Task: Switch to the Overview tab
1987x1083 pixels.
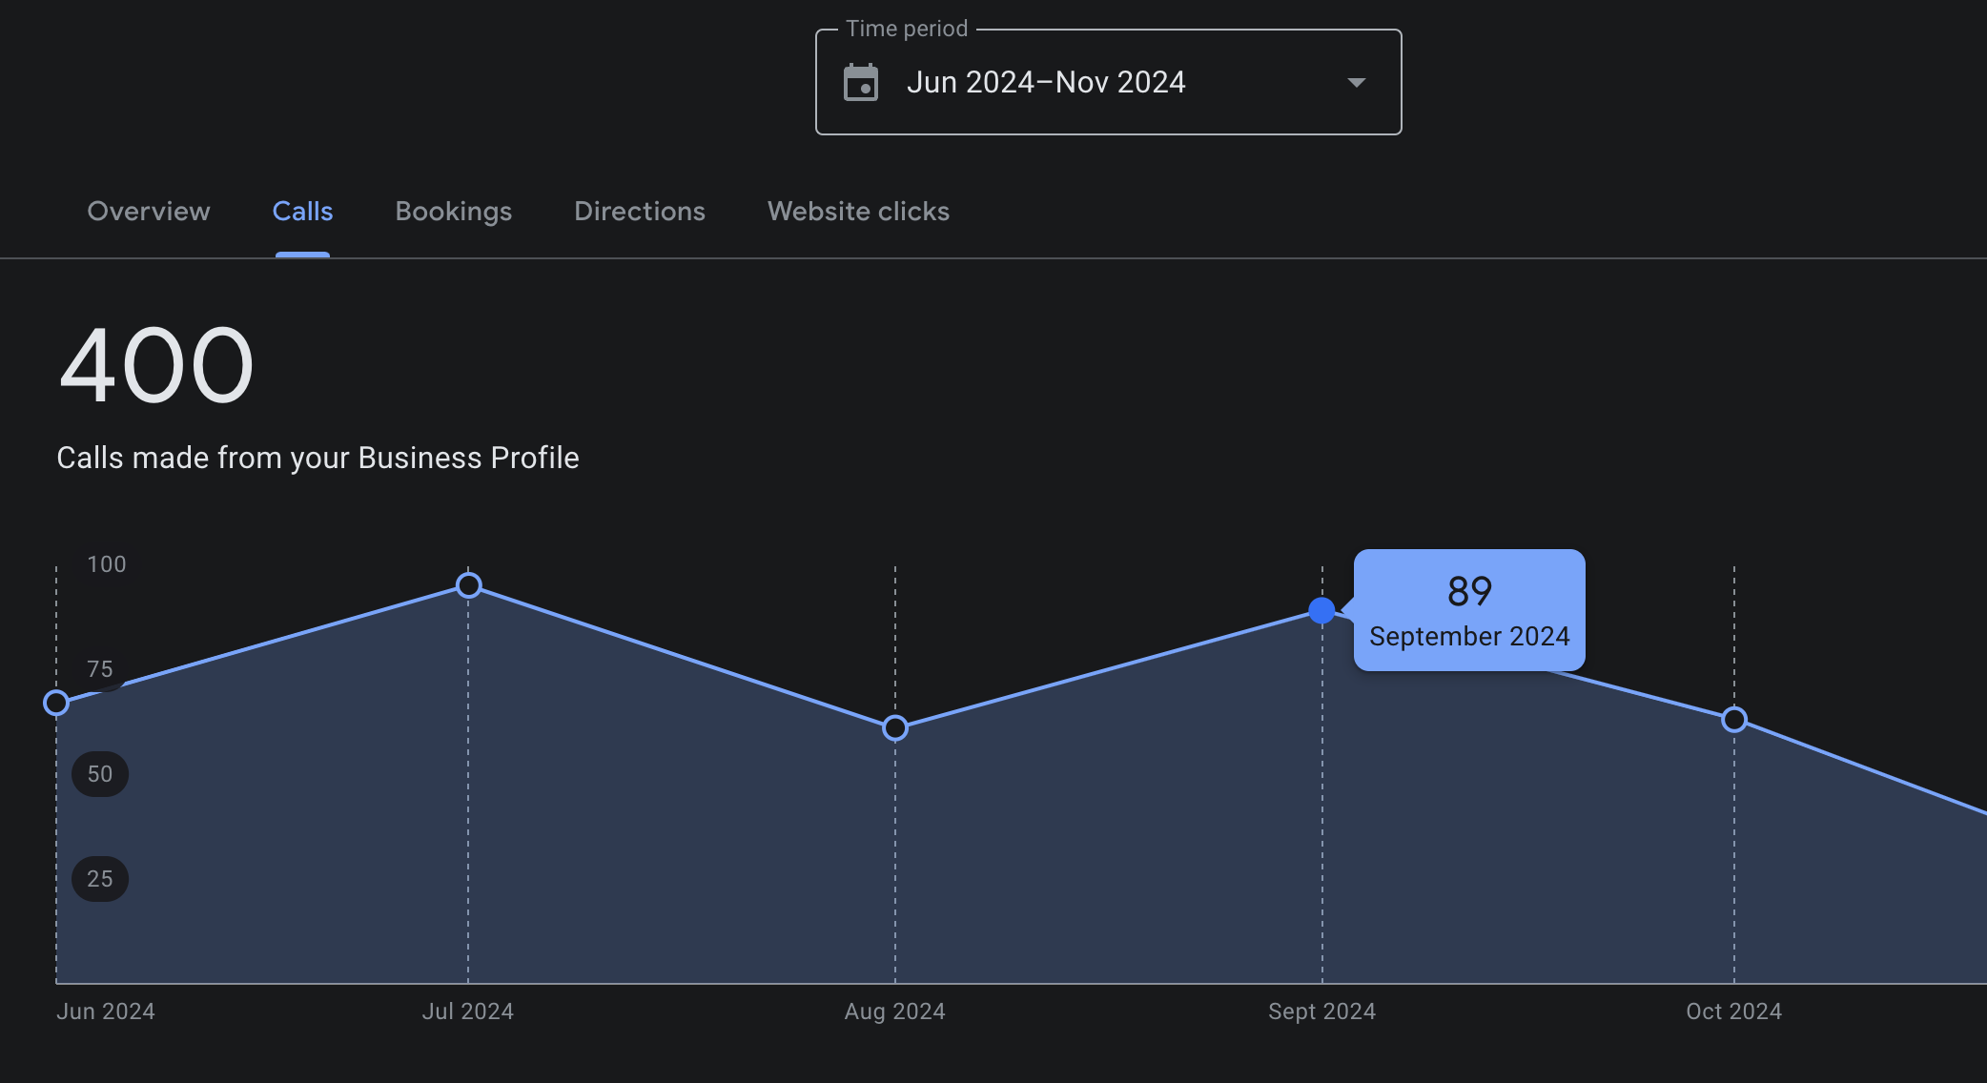Action: click(149, 212)
